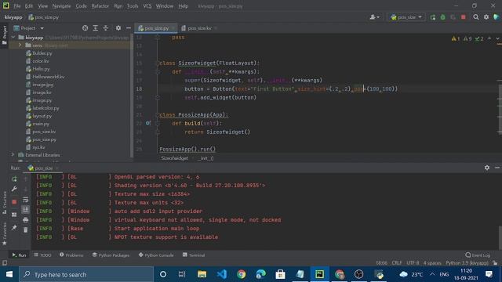The height and width of the screenshot is (282, 502).
Task: Click print icon in Run panel
Action: 26,220
